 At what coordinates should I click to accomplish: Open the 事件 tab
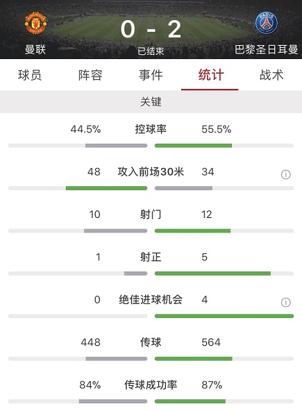pos(151,75)
